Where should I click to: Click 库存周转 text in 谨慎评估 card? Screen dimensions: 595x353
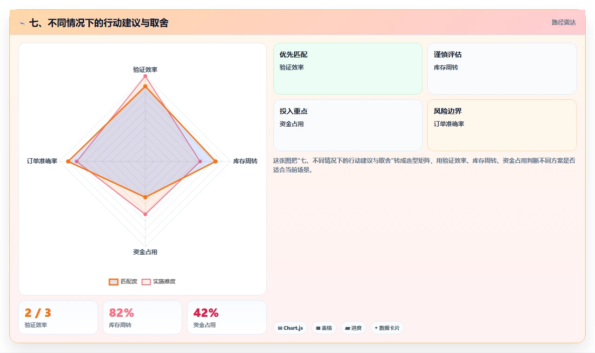point(446,67)
